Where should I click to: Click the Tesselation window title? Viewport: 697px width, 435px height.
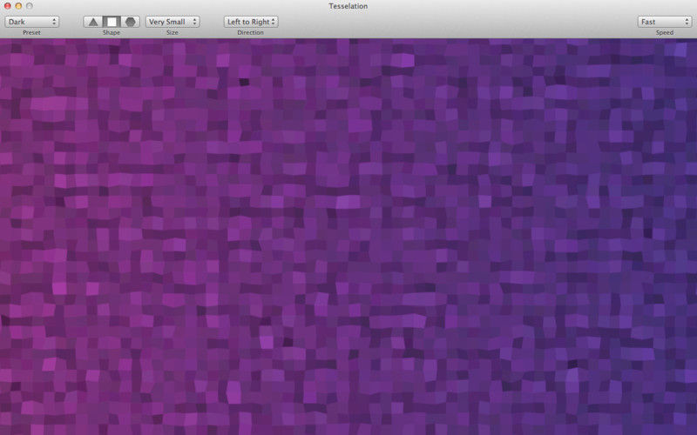tap(348, 6)
